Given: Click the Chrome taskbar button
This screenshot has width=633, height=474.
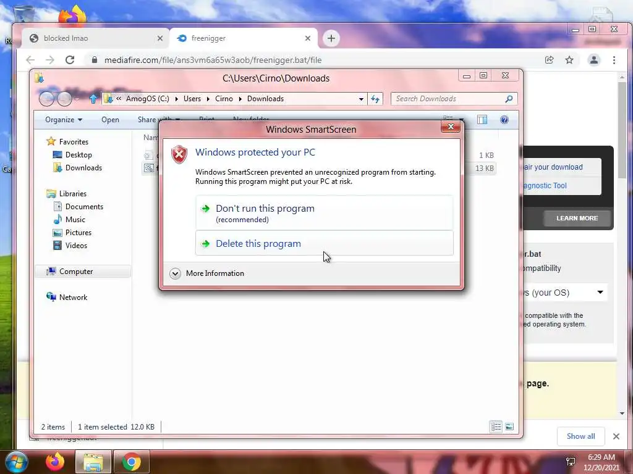Looking at the screenshot, I should pyautogui.click(x=132, y=462).
